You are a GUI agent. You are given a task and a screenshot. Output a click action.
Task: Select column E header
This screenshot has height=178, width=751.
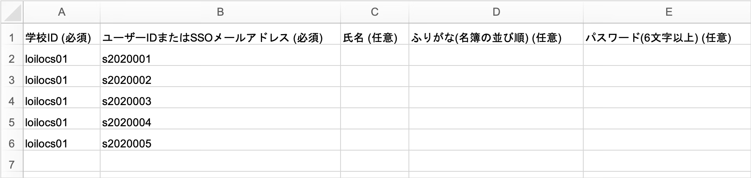point(667,13)
